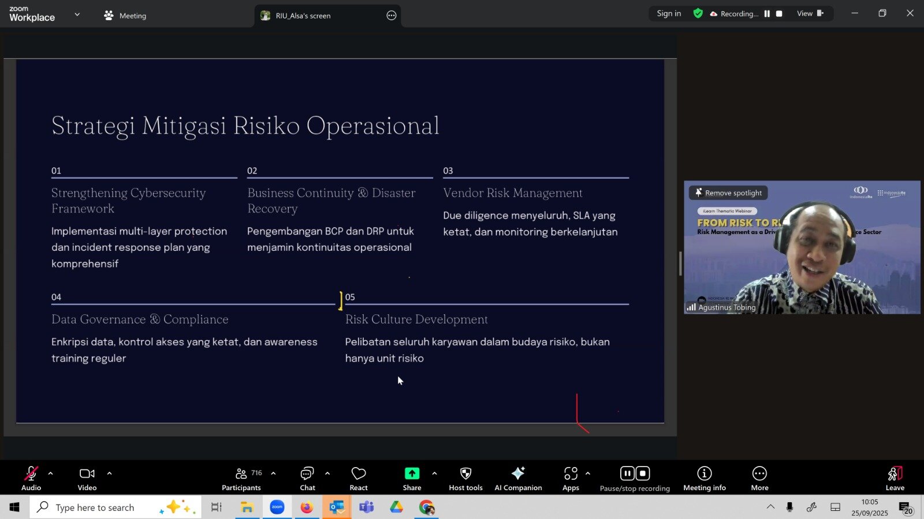Viewport: 924px width, 519px height.
Task: Open Host tools shield icon
Action: click(x=465, y=473)
